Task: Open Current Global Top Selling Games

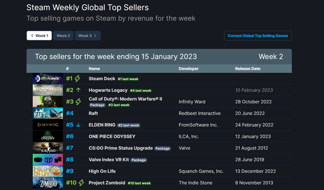Action: (x=258, y=36)
